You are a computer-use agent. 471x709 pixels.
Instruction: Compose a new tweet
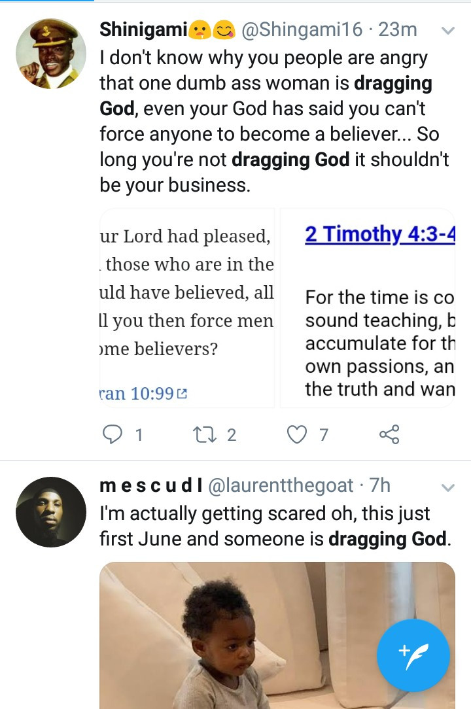point(413,655)
